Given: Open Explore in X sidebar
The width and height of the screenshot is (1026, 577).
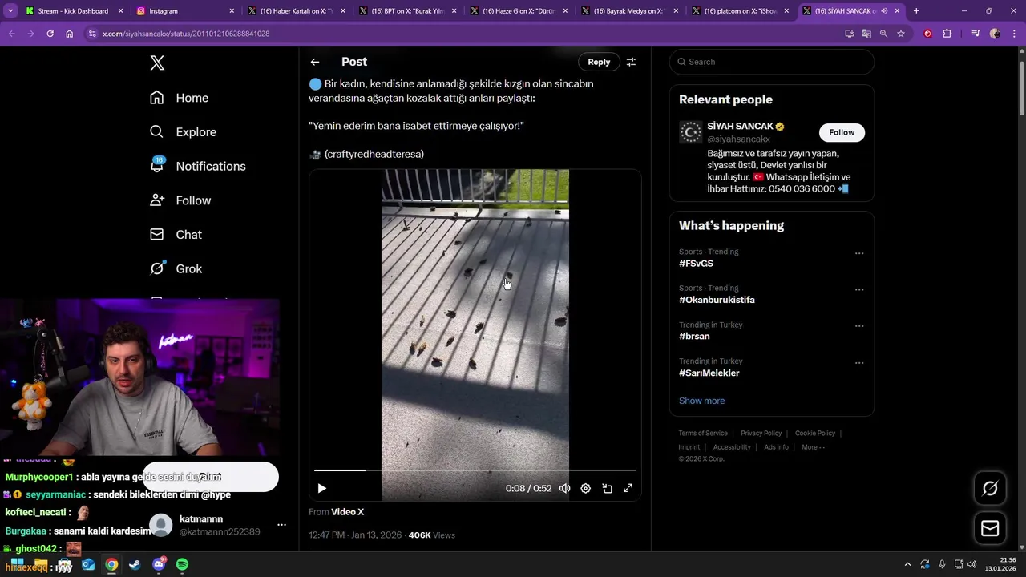Looking at the screenshot, I should (x=184, y=132).
